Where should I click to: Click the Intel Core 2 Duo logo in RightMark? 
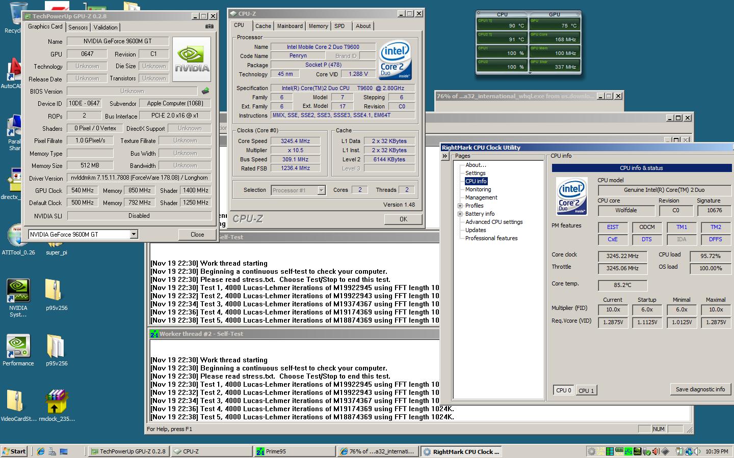(571, 195)
